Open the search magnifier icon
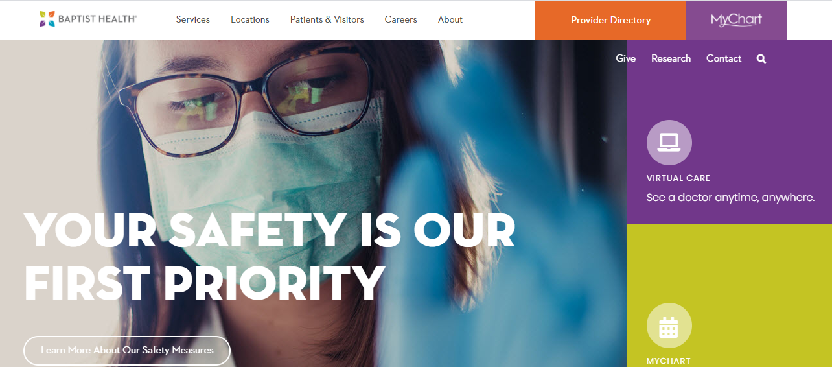The width and height of the screenshot is (832, 367). [761, 59]
